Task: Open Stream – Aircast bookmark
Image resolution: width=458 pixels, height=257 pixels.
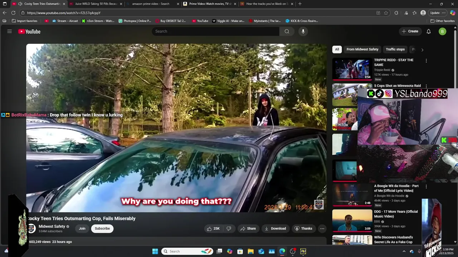Action: pos(65,21)
